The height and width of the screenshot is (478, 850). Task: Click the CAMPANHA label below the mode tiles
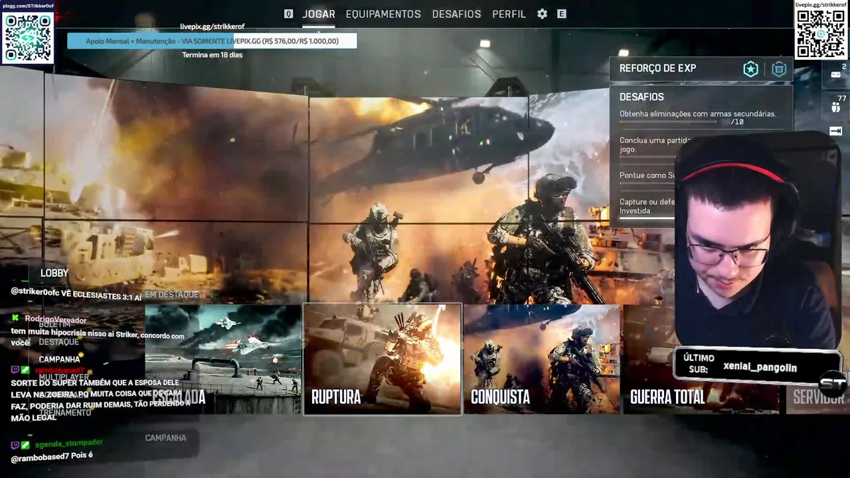point(165,438)
